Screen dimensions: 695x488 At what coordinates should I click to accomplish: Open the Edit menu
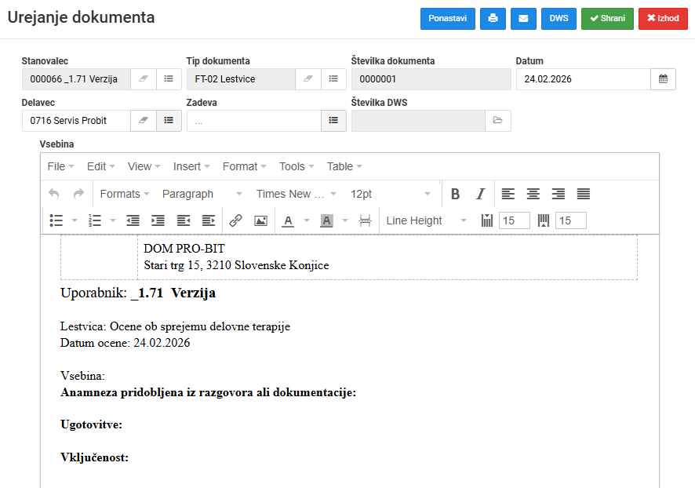point(100,166)
